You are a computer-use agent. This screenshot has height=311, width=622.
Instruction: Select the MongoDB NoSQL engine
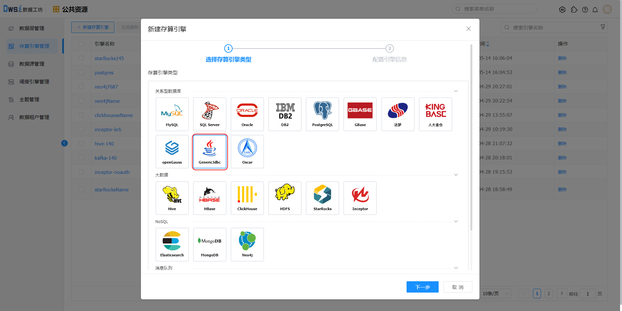(210, 244)
